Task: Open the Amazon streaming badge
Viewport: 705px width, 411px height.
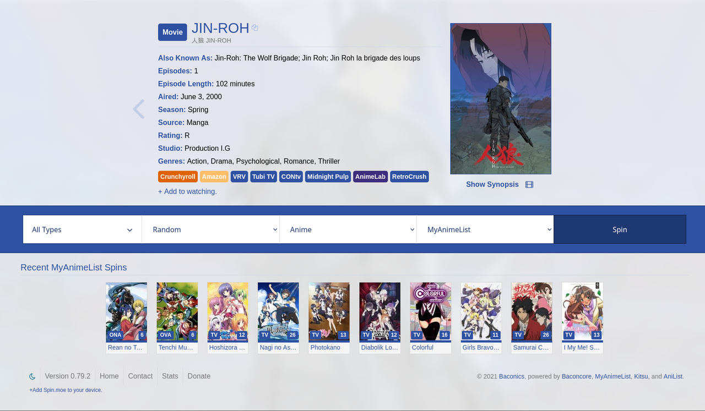Action: 214,177
